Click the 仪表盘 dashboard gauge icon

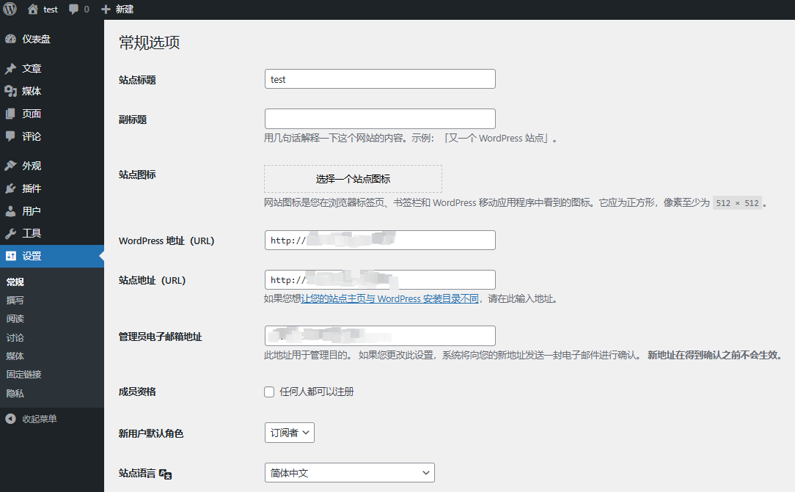[11, 39]
